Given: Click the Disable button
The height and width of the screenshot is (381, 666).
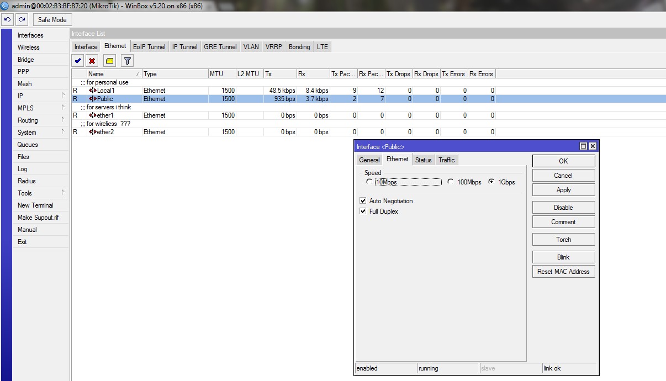Looking at the screenshot, I should coord(563,208).
